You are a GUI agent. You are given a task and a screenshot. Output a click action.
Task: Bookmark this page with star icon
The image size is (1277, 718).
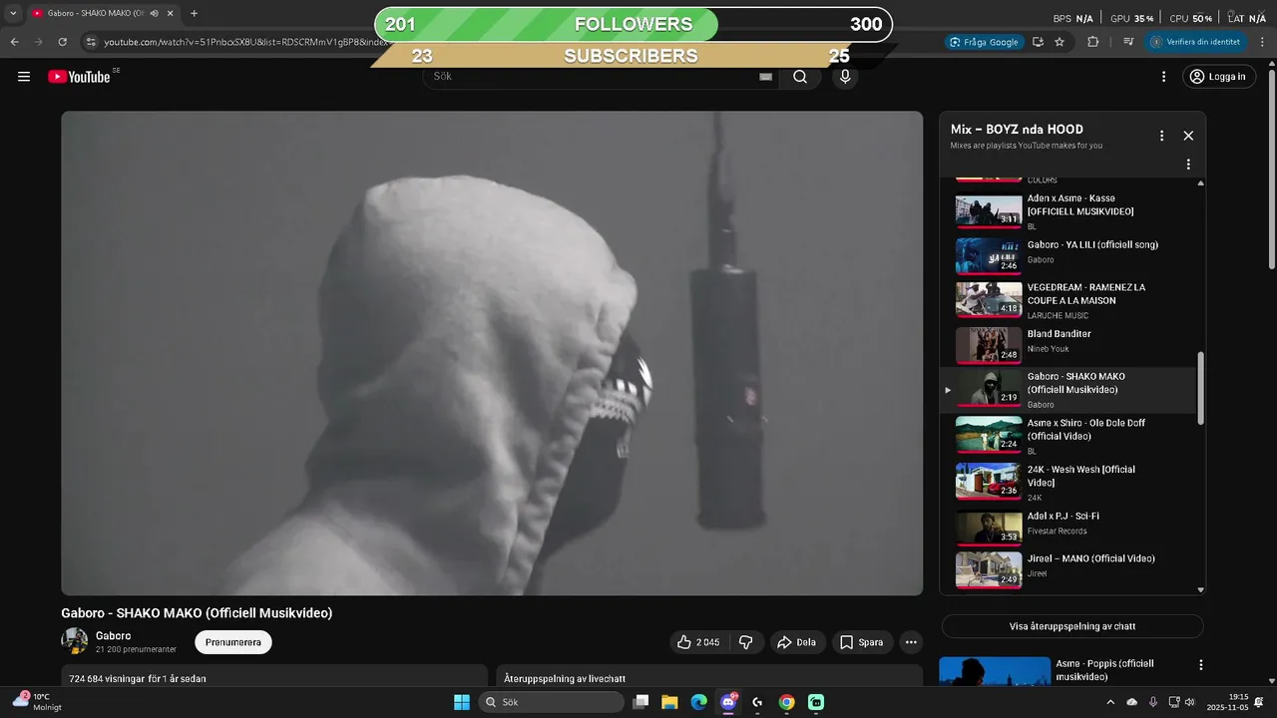1060,42
